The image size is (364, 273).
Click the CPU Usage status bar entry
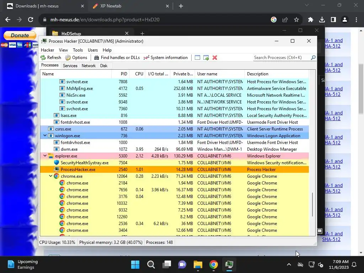click(57, 242)
